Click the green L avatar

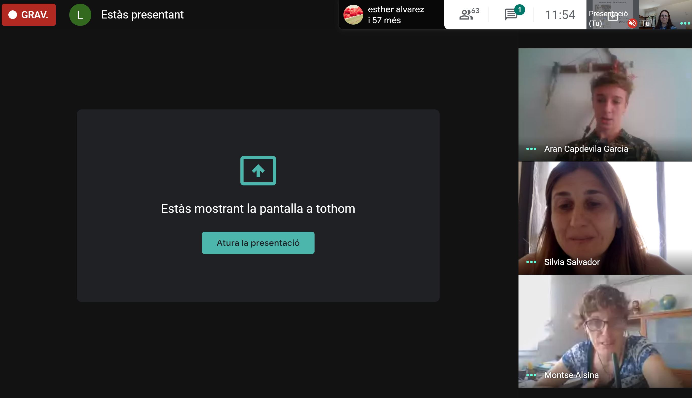(80, 15)
